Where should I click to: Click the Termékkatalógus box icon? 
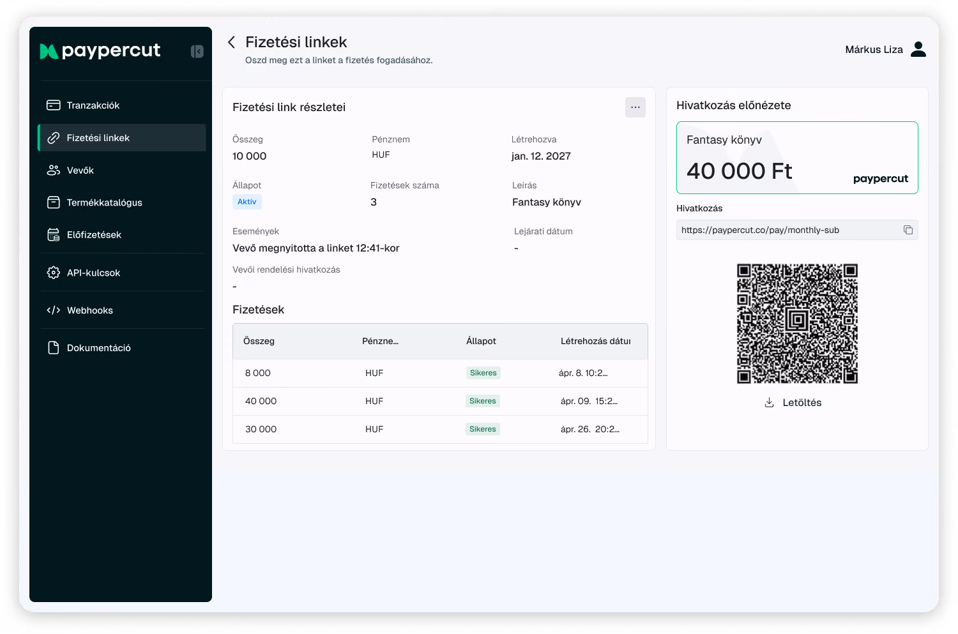[x=54, y=202]
